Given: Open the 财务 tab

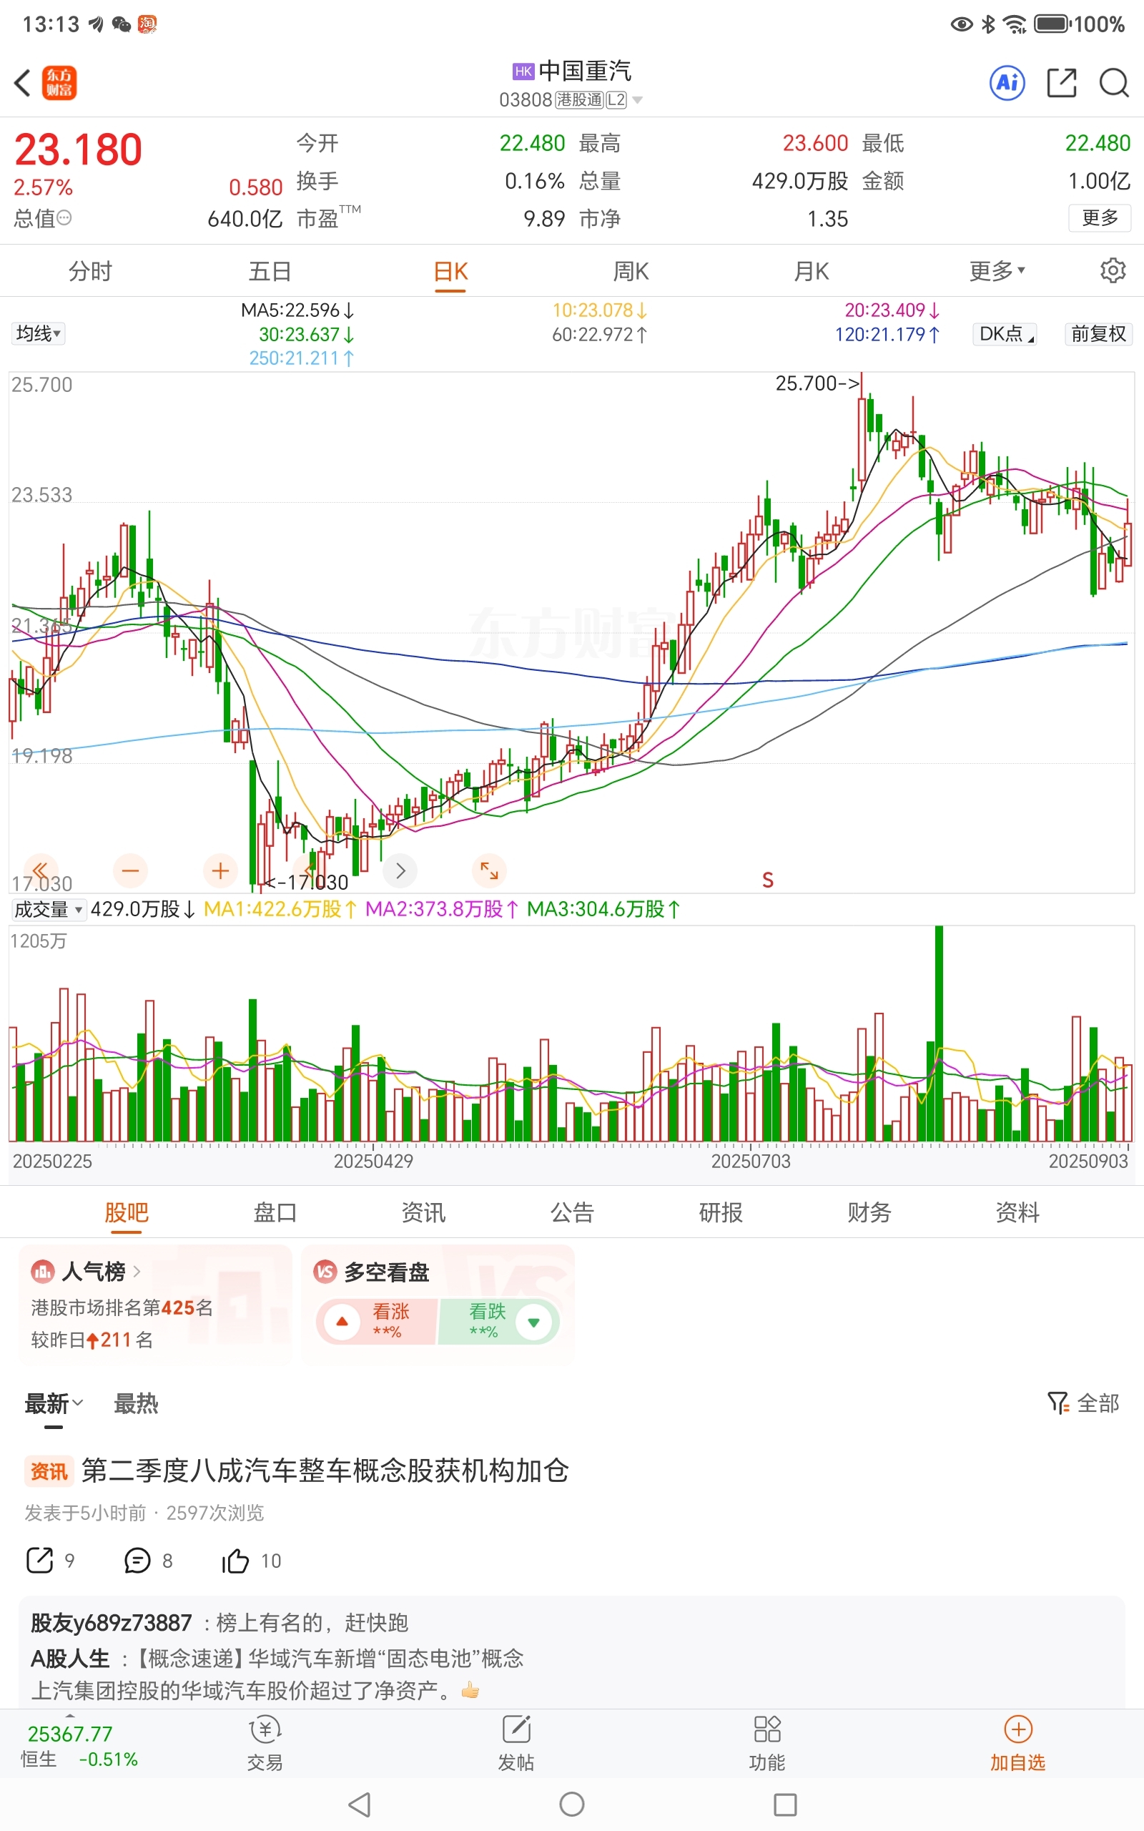Looking at the screenshot, I should pyautogui.click(x=869, y=1213).
